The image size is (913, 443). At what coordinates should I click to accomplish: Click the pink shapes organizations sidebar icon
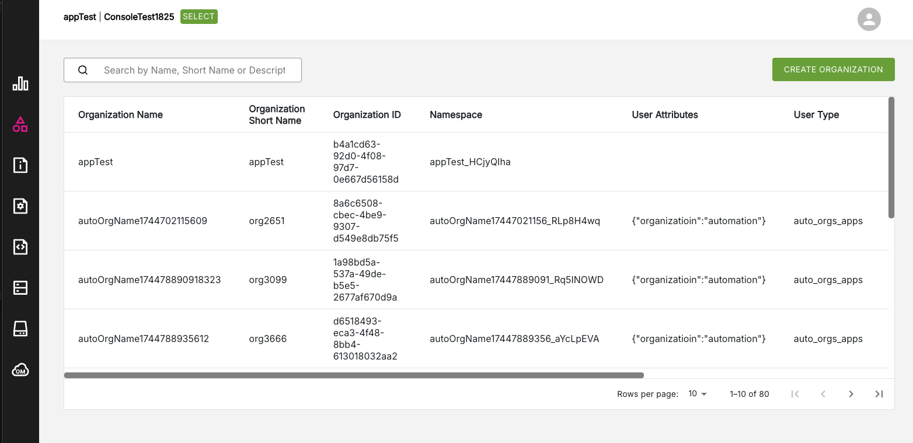pyautogui.click(x=20, y=124)
